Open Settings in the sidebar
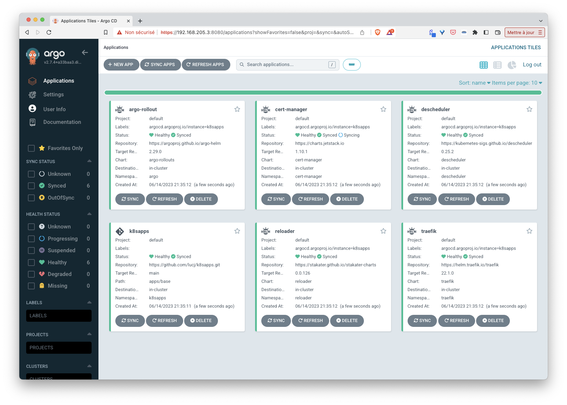 coord(53,95)
